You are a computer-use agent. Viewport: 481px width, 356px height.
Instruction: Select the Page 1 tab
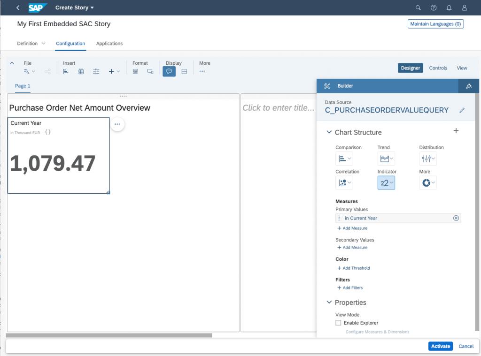[x=23, y=86]
